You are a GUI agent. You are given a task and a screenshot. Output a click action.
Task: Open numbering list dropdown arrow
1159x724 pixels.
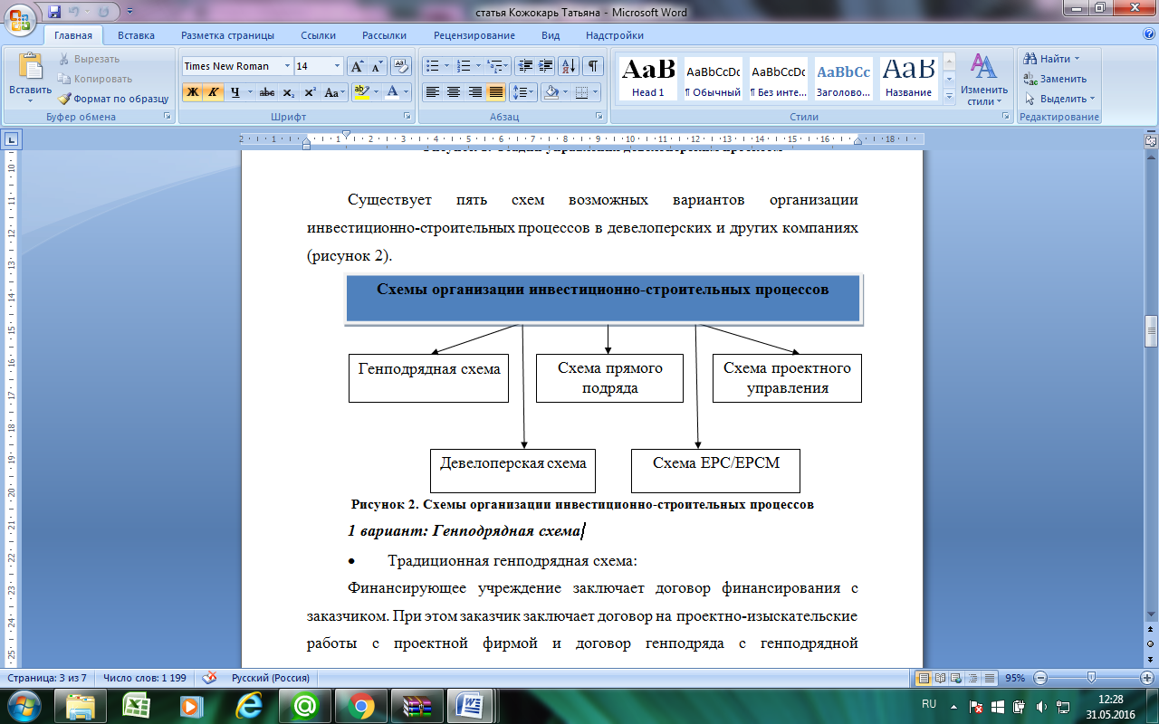(477, 66)
